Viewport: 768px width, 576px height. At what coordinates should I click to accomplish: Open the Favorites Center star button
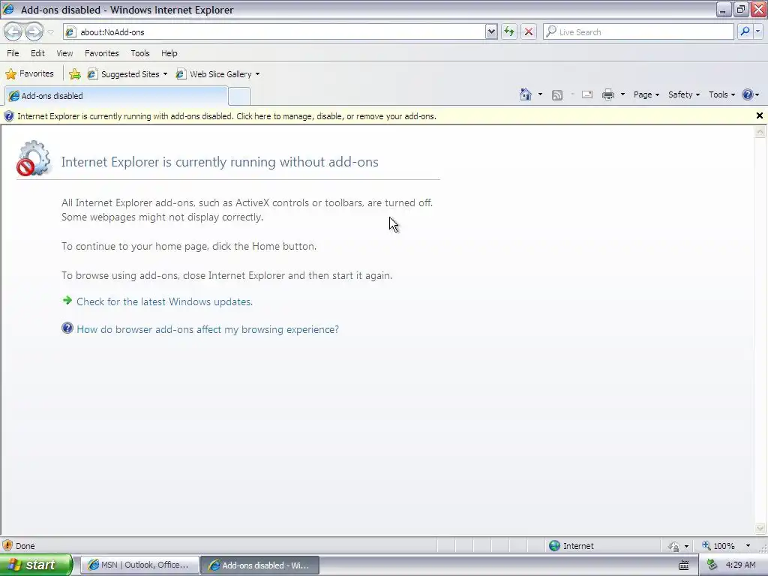click(29, 74)
